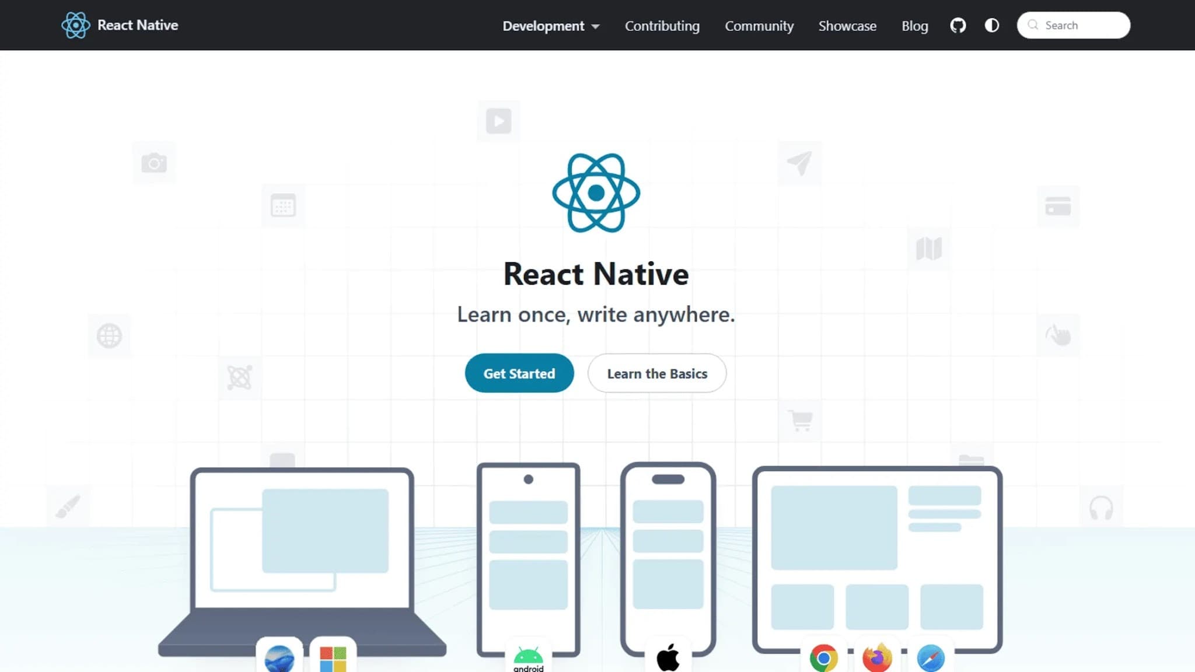Image resolution: width=1195 pixels, height=672 pixels.
Task: Click the laptop device illustration
Action: (302, 562)
